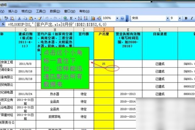Select the 待定 cell beside 厨房家电
The image size is (195, 130).
tap(84, 117)
